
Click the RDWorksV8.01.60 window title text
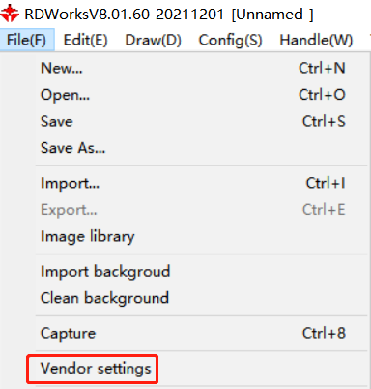[x=169, y=15]
